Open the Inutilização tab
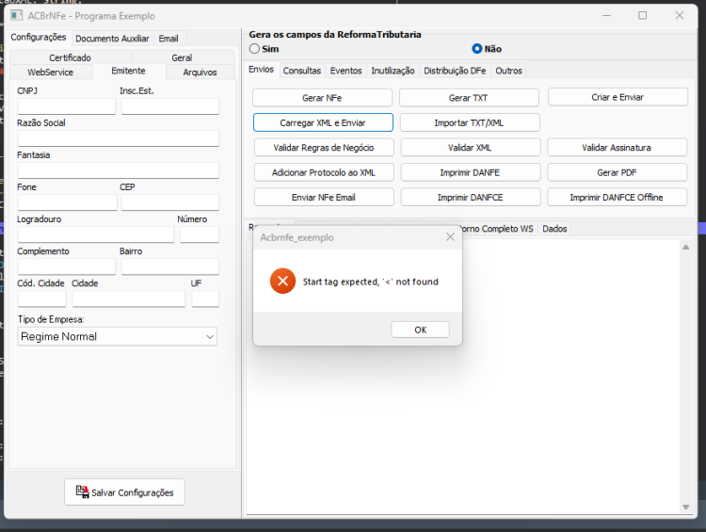Viewport: 706px width, 532px height. point(393,71)
